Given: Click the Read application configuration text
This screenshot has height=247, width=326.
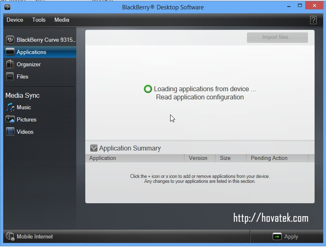Looking at the screenshot, I should 200,97.
